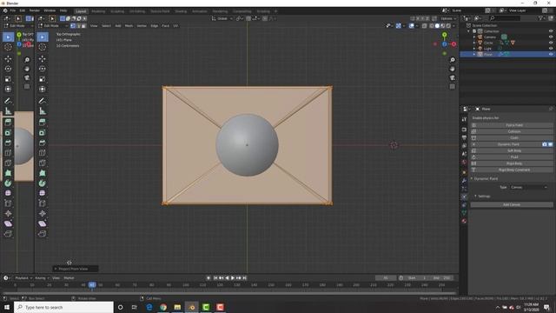Select the Shear tool in the main viewport
The width and height of the screenshot is (556, 313).
point(43,223)
